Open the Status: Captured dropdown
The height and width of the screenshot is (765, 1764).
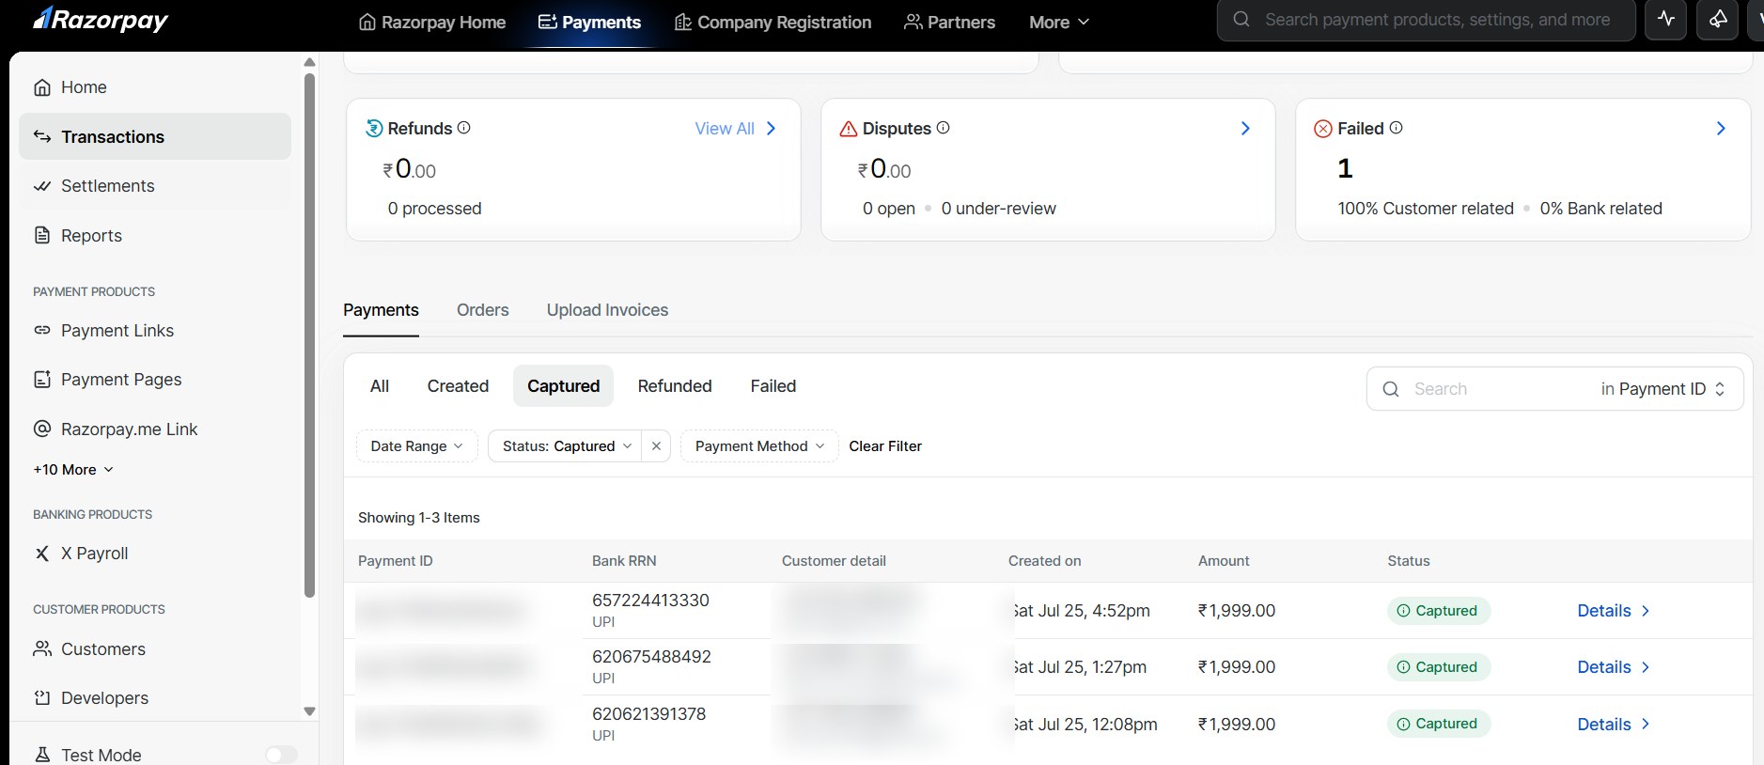[566, 446]
